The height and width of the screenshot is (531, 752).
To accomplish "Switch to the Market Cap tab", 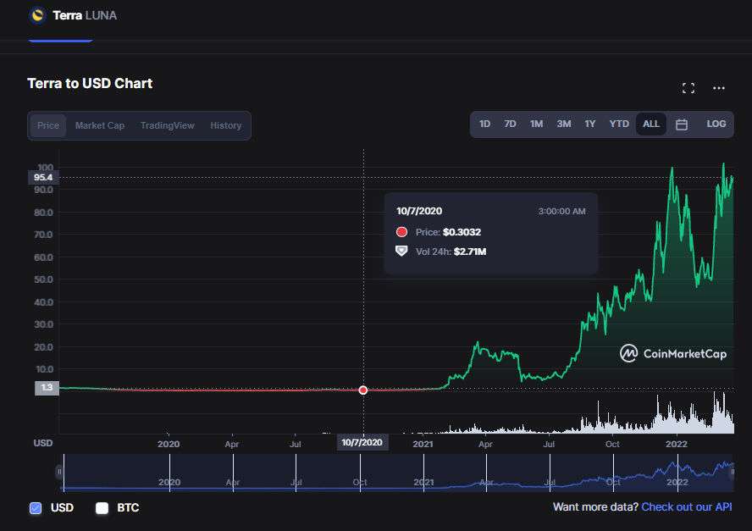I will pyautogui.click(x=100, y=125).
